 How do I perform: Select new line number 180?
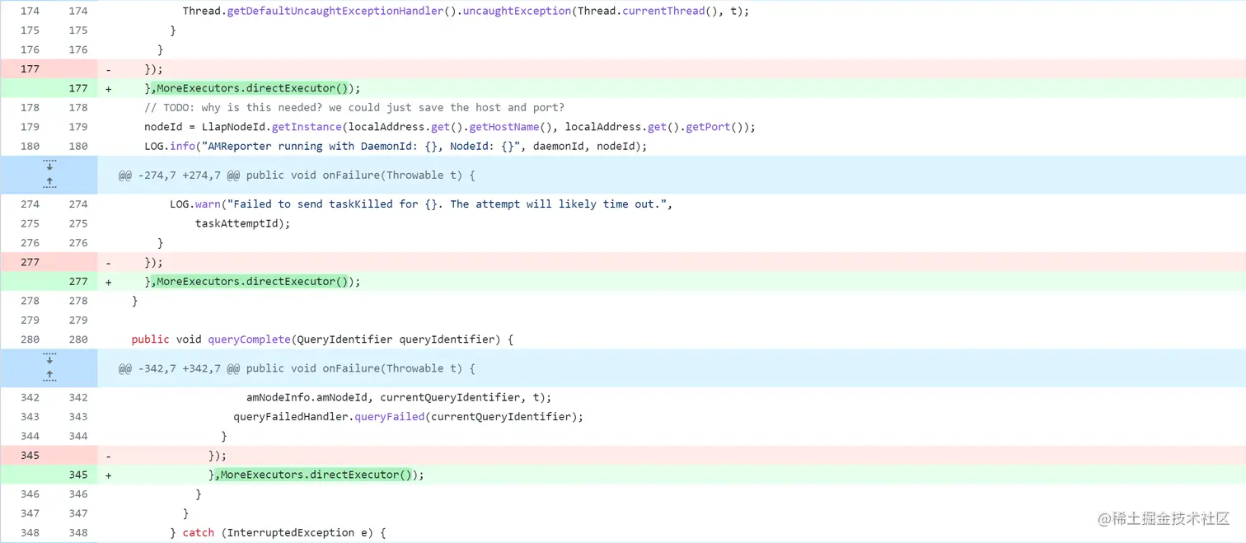[78, 146]
